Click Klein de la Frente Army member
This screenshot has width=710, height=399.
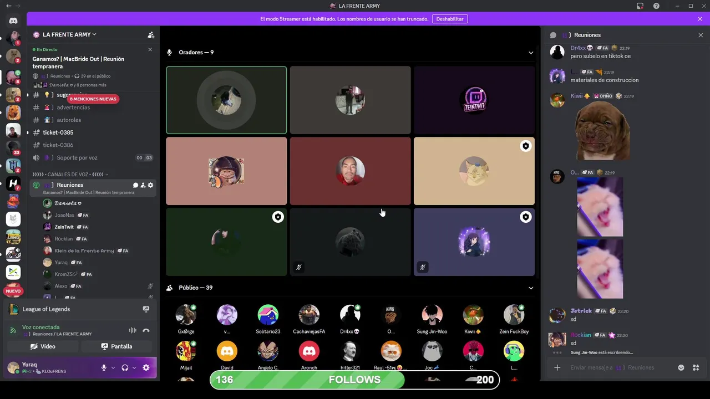tap(84, 251)
